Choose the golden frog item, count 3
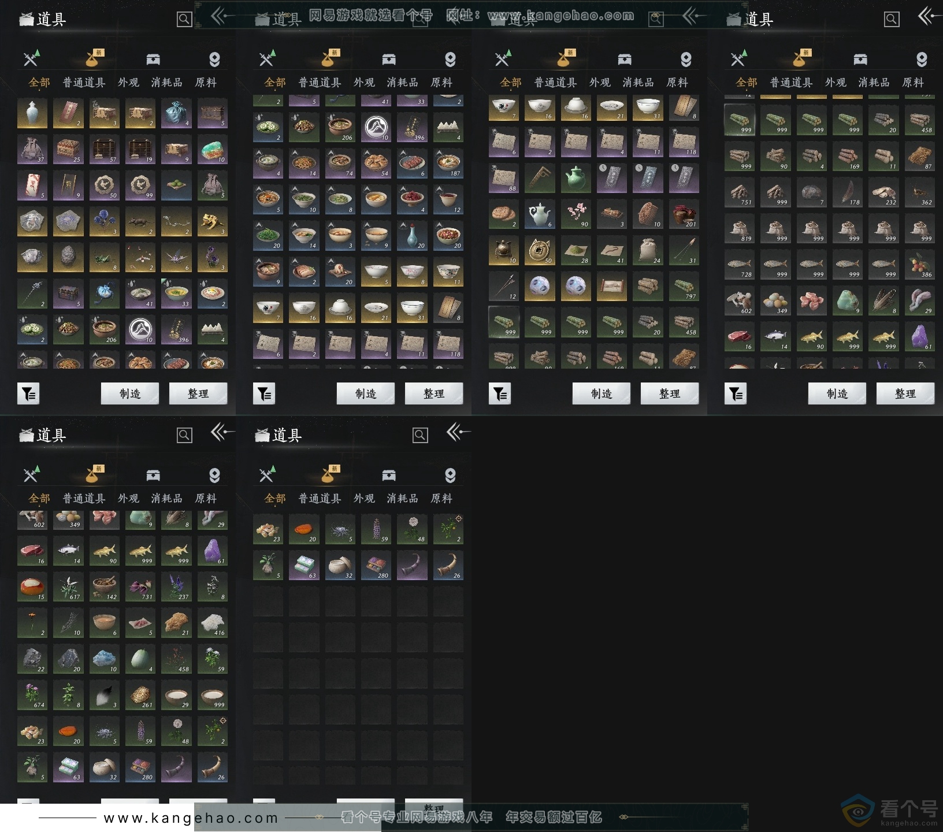 (212, 221)
